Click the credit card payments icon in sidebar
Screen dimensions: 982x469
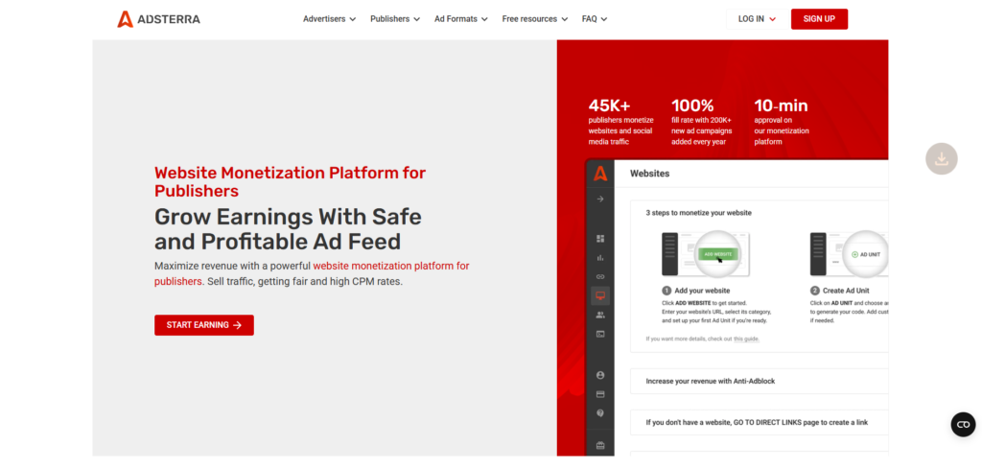(600, 394)
